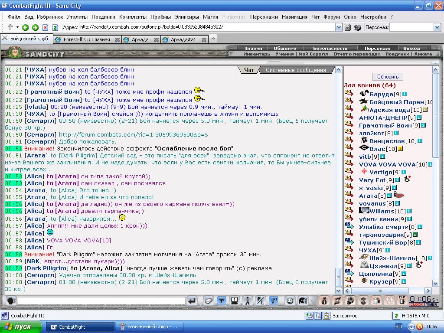444x333 pixels.
Task: Click the send message arrow icon
Action: click(x=192, y=301)
